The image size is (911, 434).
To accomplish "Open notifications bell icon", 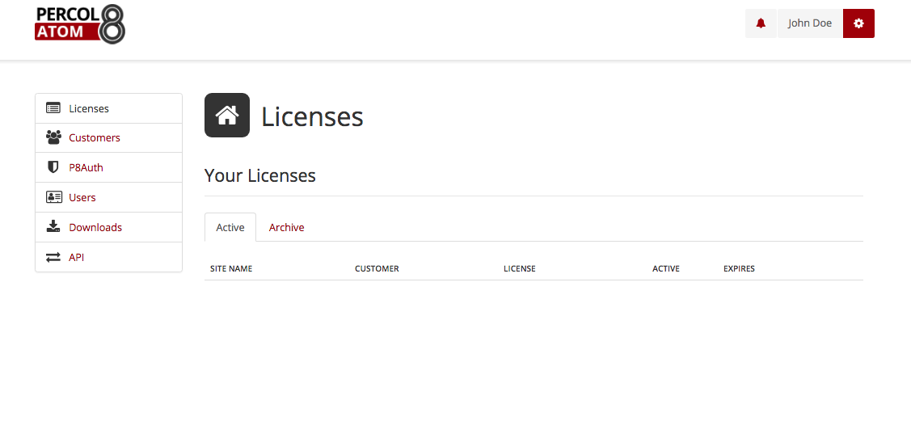I will tap(761, 23).
